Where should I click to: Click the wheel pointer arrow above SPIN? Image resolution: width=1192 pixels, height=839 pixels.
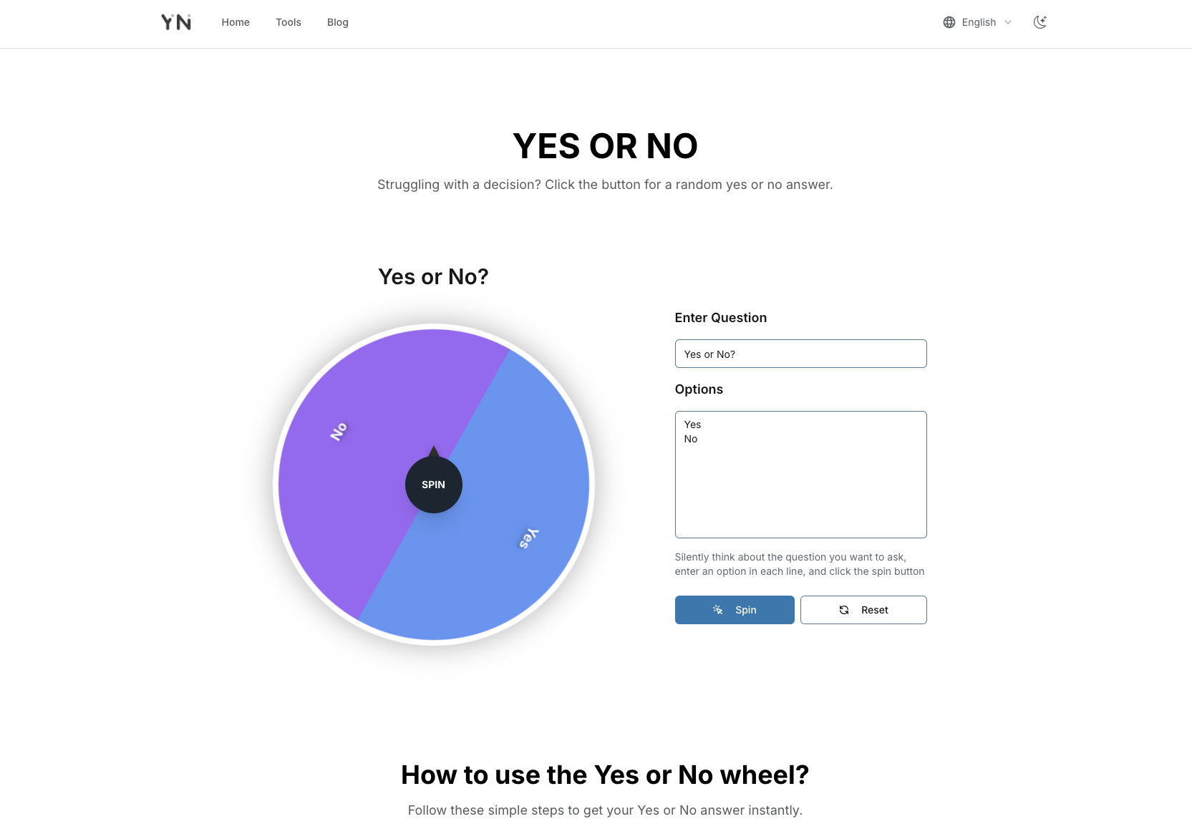(x=434, y=451)
